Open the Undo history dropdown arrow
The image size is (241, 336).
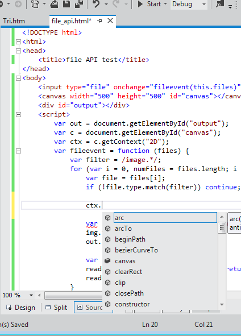(x=106, y=4)
